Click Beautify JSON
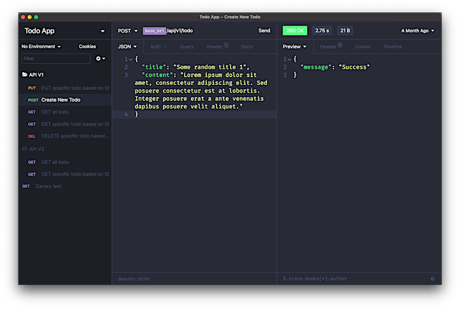 (134, 279)
